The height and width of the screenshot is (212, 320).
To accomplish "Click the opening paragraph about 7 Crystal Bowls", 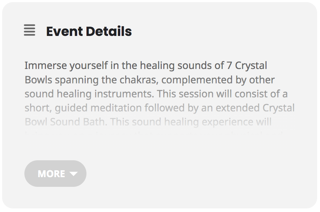I will (x=145, y=65).
